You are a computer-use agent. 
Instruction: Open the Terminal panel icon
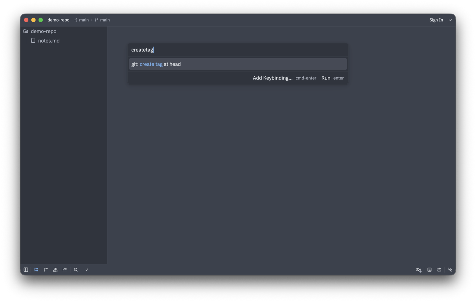[430, 270]
